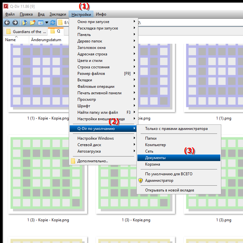243x243 pixels.
Task: Open Найти папку или файл F3 entry
Action: coord(103,112)
